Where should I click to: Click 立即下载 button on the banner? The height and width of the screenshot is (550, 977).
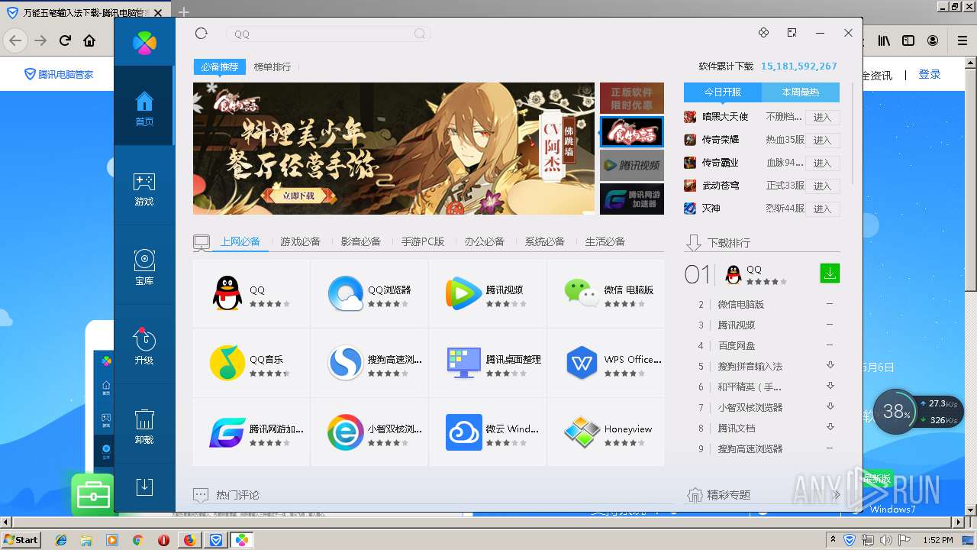click(299, 196)
